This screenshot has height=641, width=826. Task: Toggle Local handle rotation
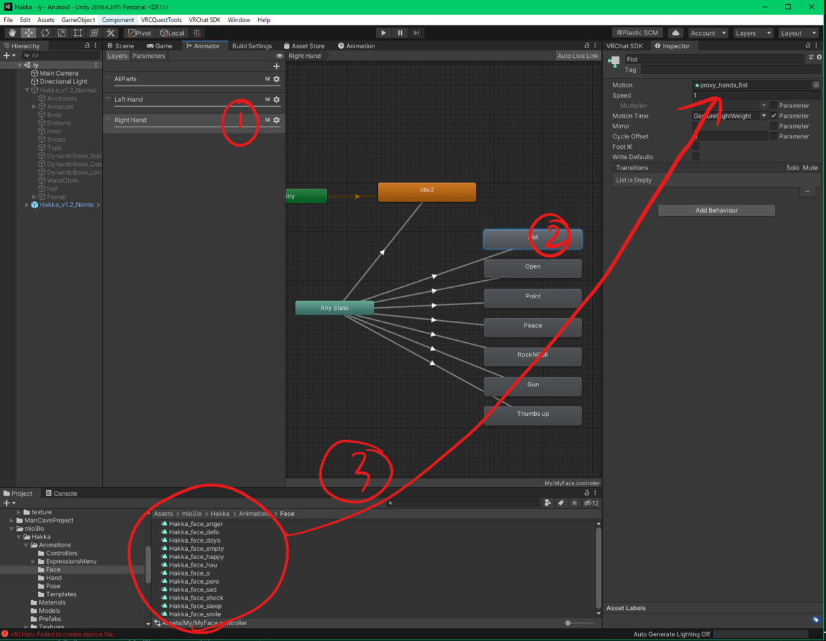coord(172,33)
